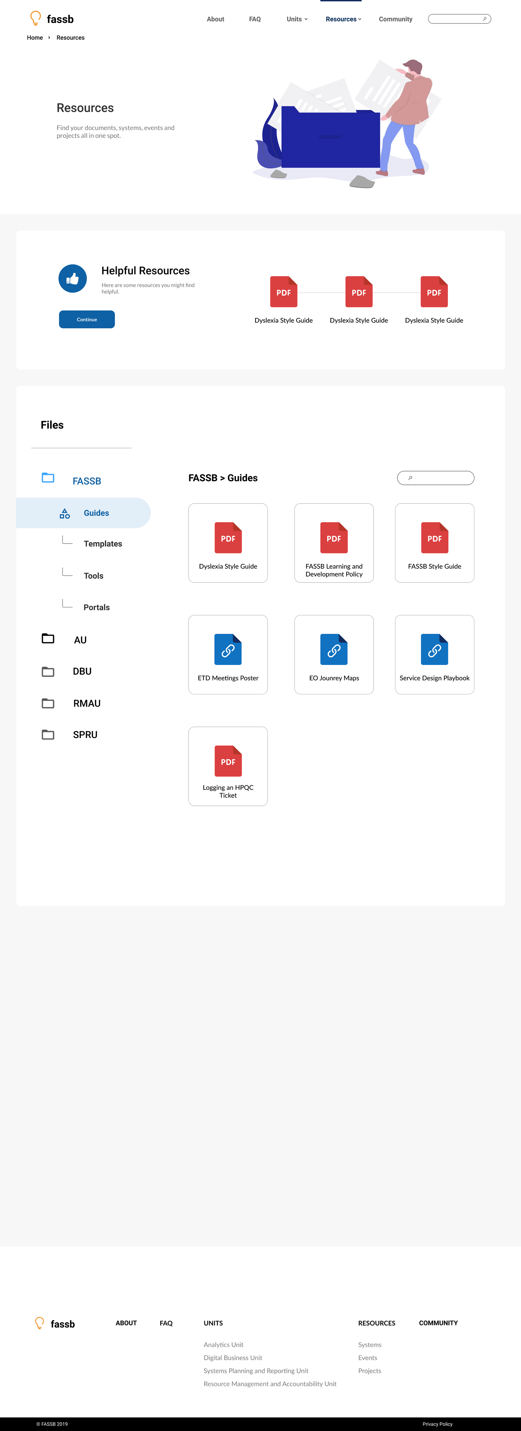Focus the Files search field
The image size is (521, 1431).
tap(436, 478)
